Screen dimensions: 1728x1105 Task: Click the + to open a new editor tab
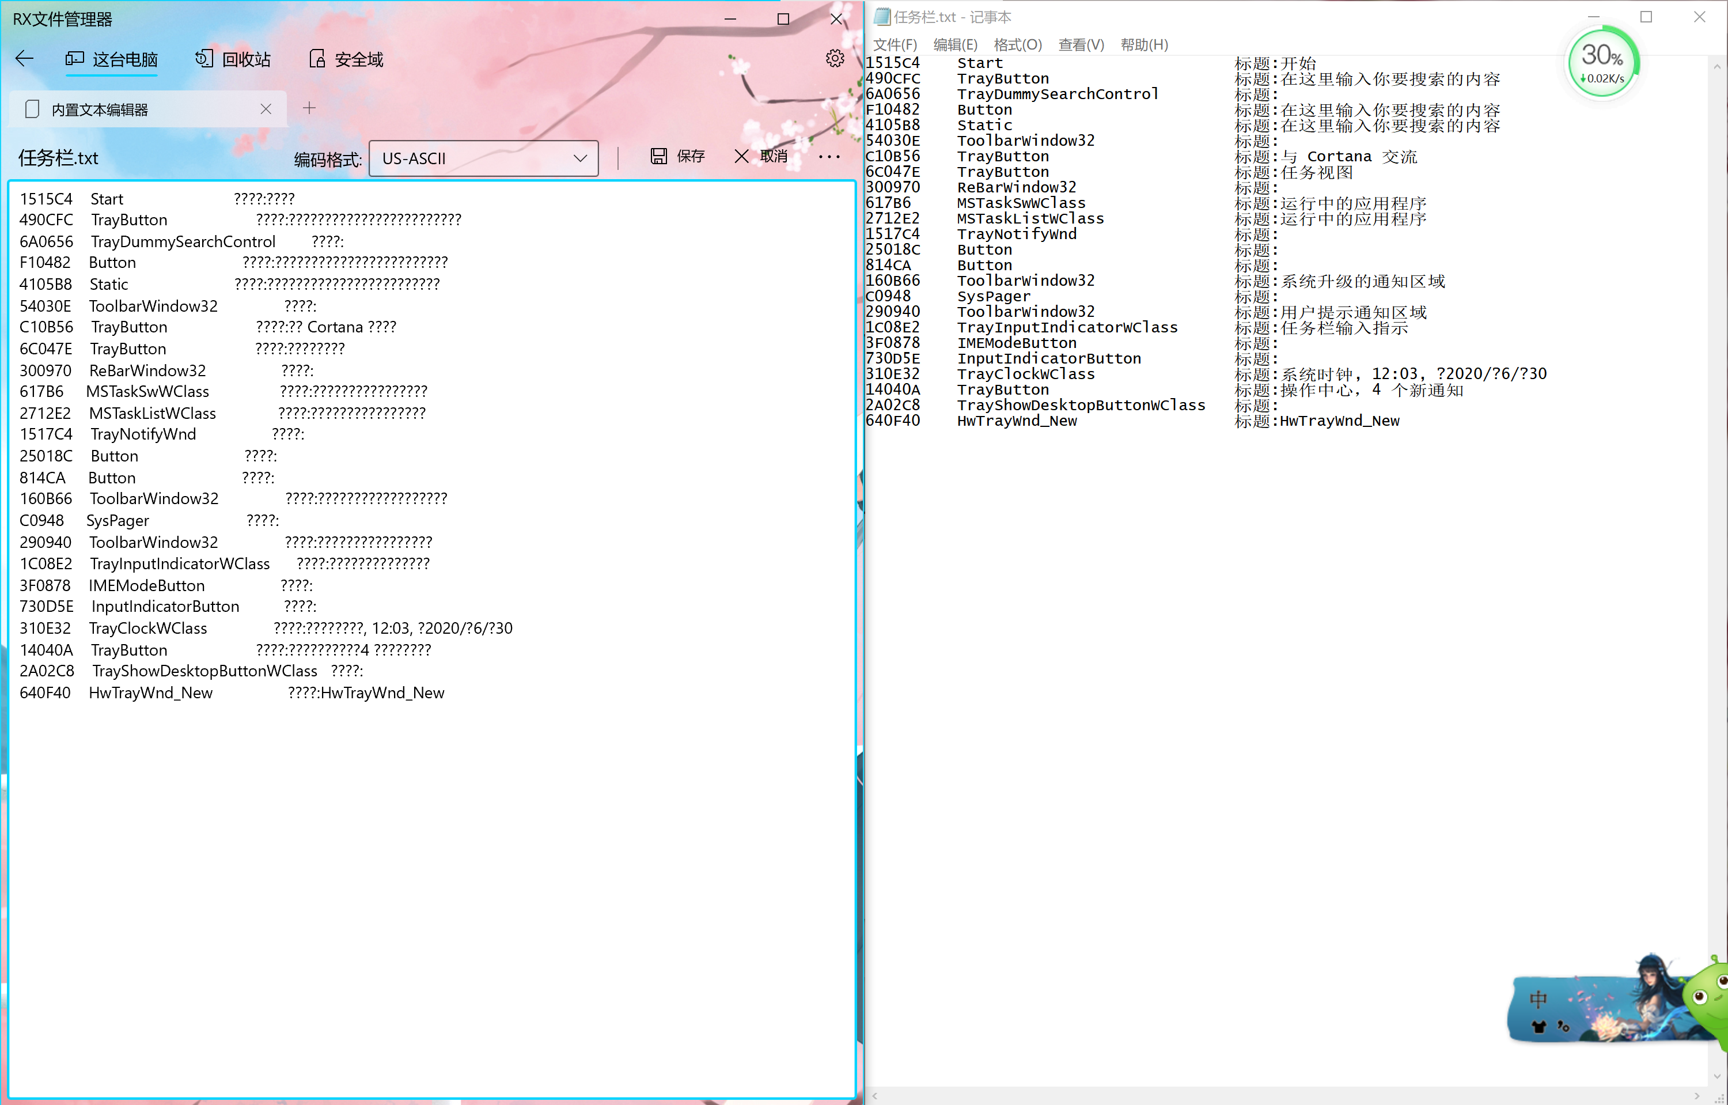tap(309, 108)
